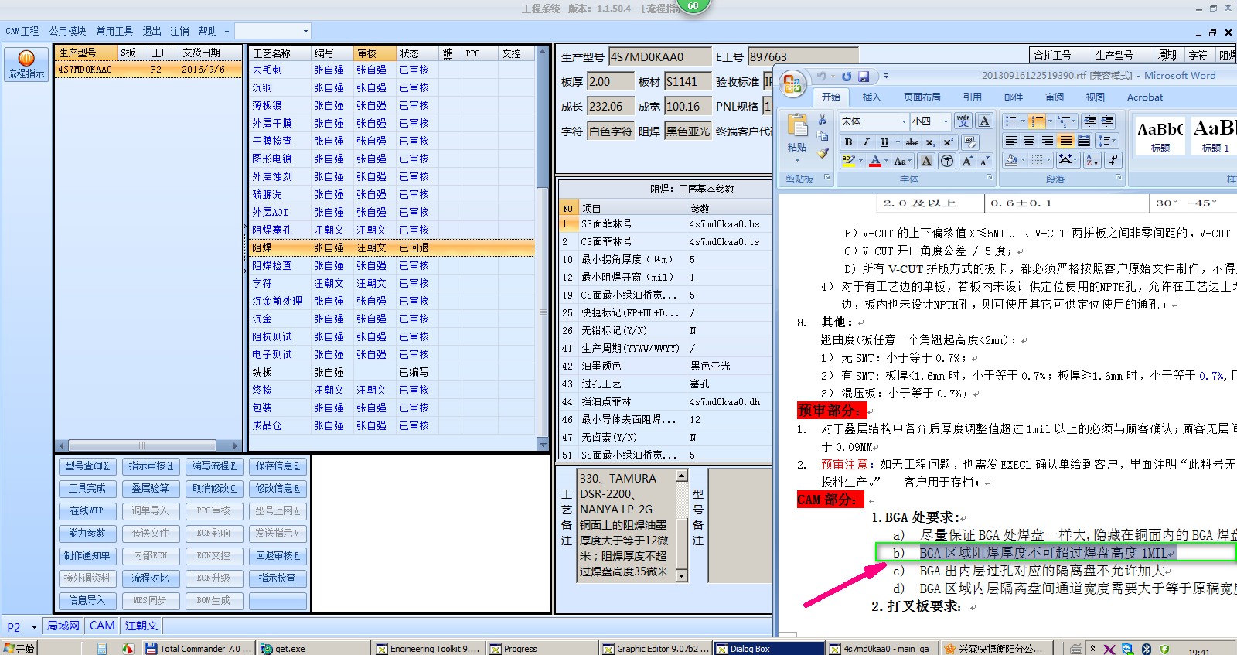Click the Increase Indent icon
Image resolution: width=1237 pixels, height=655 pixels.
click(x=1108, y=121)
